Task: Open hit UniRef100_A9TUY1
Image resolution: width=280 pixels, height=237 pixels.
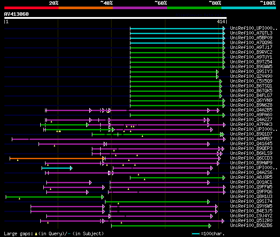Action: [251, 57]
